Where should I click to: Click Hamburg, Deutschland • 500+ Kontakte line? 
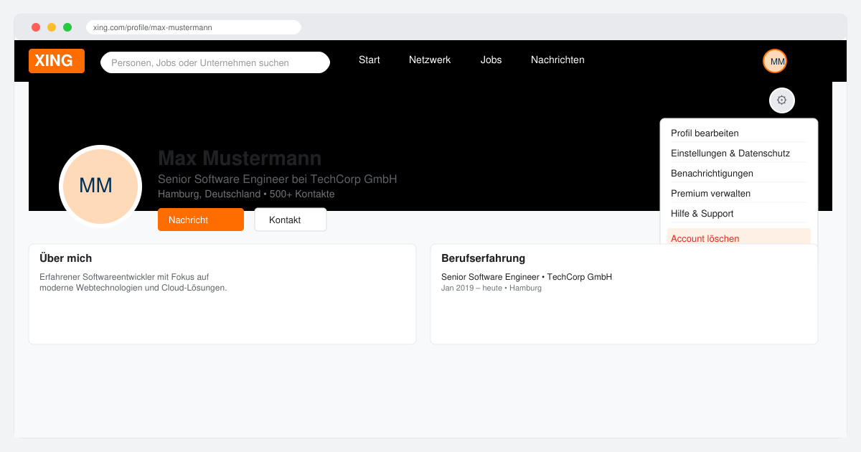pyautogui.click(x=246, y=194)
